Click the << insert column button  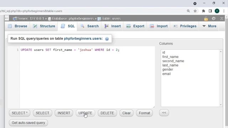pyautogui.click(x=164, y=113)
